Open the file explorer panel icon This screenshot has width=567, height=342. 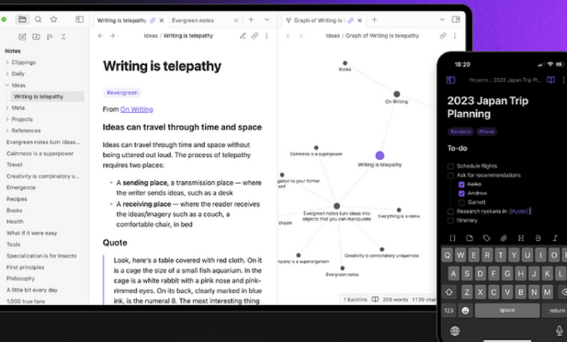22,20
